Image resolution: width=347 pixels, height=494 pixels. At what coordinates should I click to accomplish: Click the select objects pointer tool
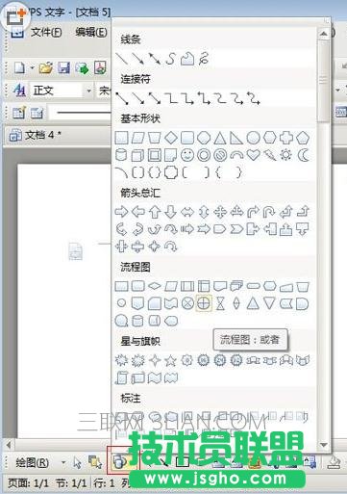77,462
